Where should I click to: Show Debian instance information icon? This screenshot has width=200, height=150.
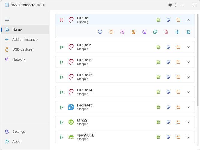click(x=100, y=32)
